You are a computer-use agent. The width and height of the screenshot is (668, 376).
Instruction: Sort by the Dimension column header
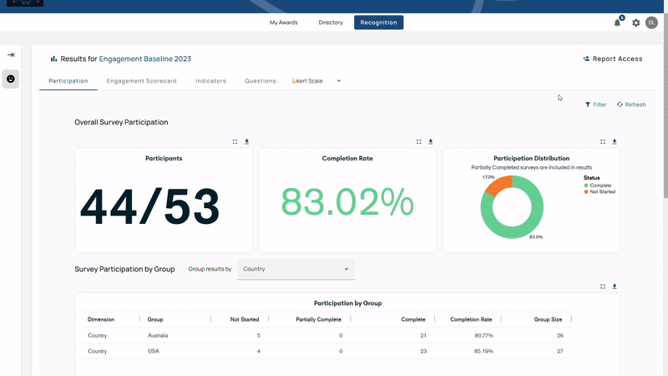coord(101,319)
